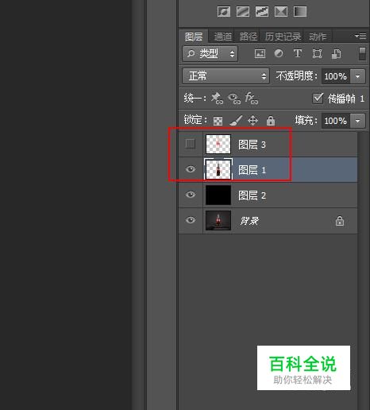Filter layers by type (T) layers icon
370x410 pixels.
pyautogui.click(x=298, y=53)
